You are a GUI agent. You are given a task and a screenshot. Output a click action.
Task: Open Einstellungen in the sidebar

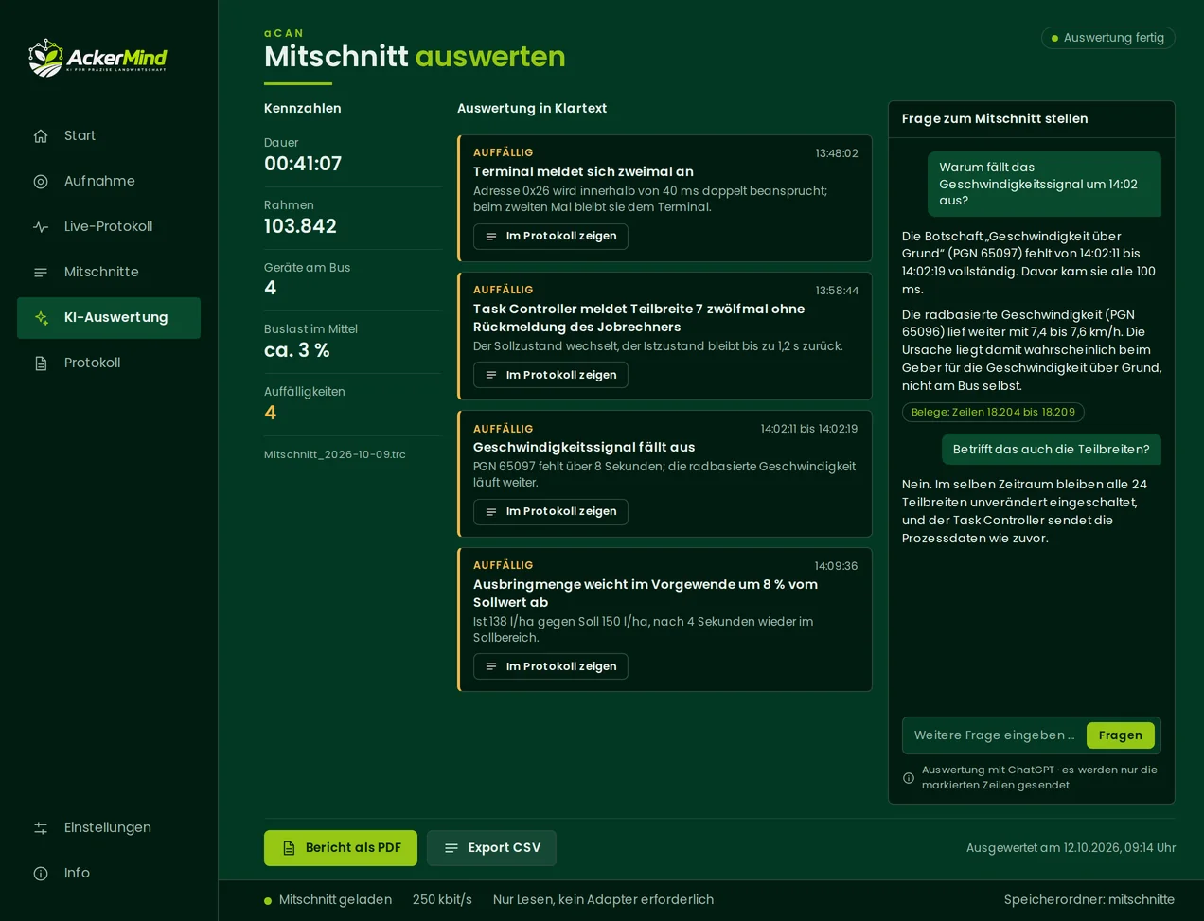pos(109,827)
